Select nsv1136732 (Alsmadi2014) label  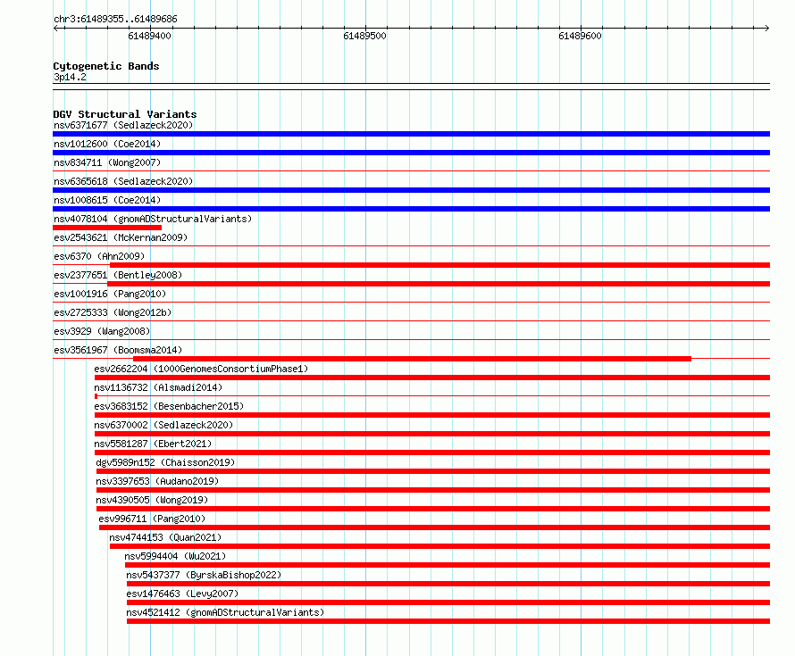coord(158,387)
